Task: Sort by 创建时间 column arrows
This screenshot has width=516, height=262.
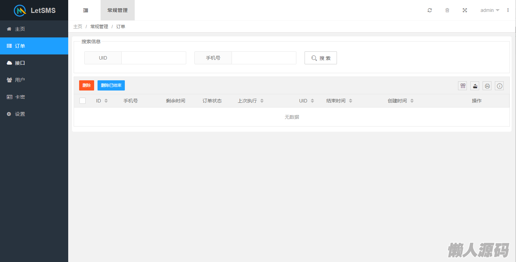Action: [412, 101]
